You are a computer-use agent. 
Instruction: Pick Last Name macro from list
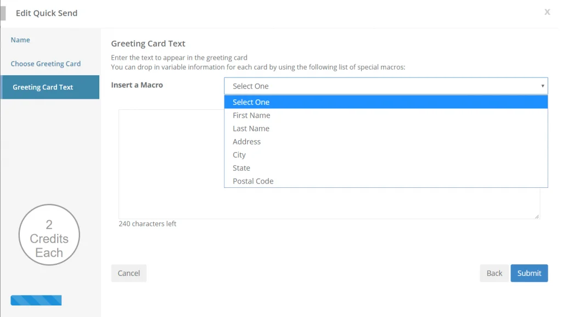coord(386,129)
